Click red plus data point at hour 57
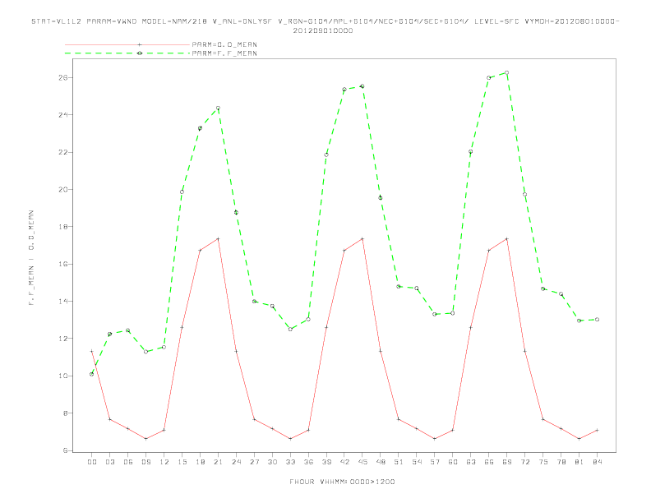Image resolution: width=651 pixels, height=503 pixels. [x=435, y=439]
